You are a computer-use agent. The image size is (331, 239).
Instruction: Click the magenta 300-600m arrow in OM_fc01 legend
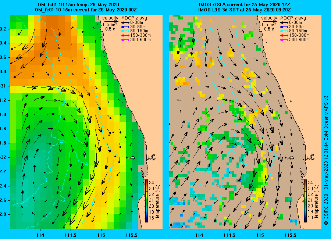point(125,40)
